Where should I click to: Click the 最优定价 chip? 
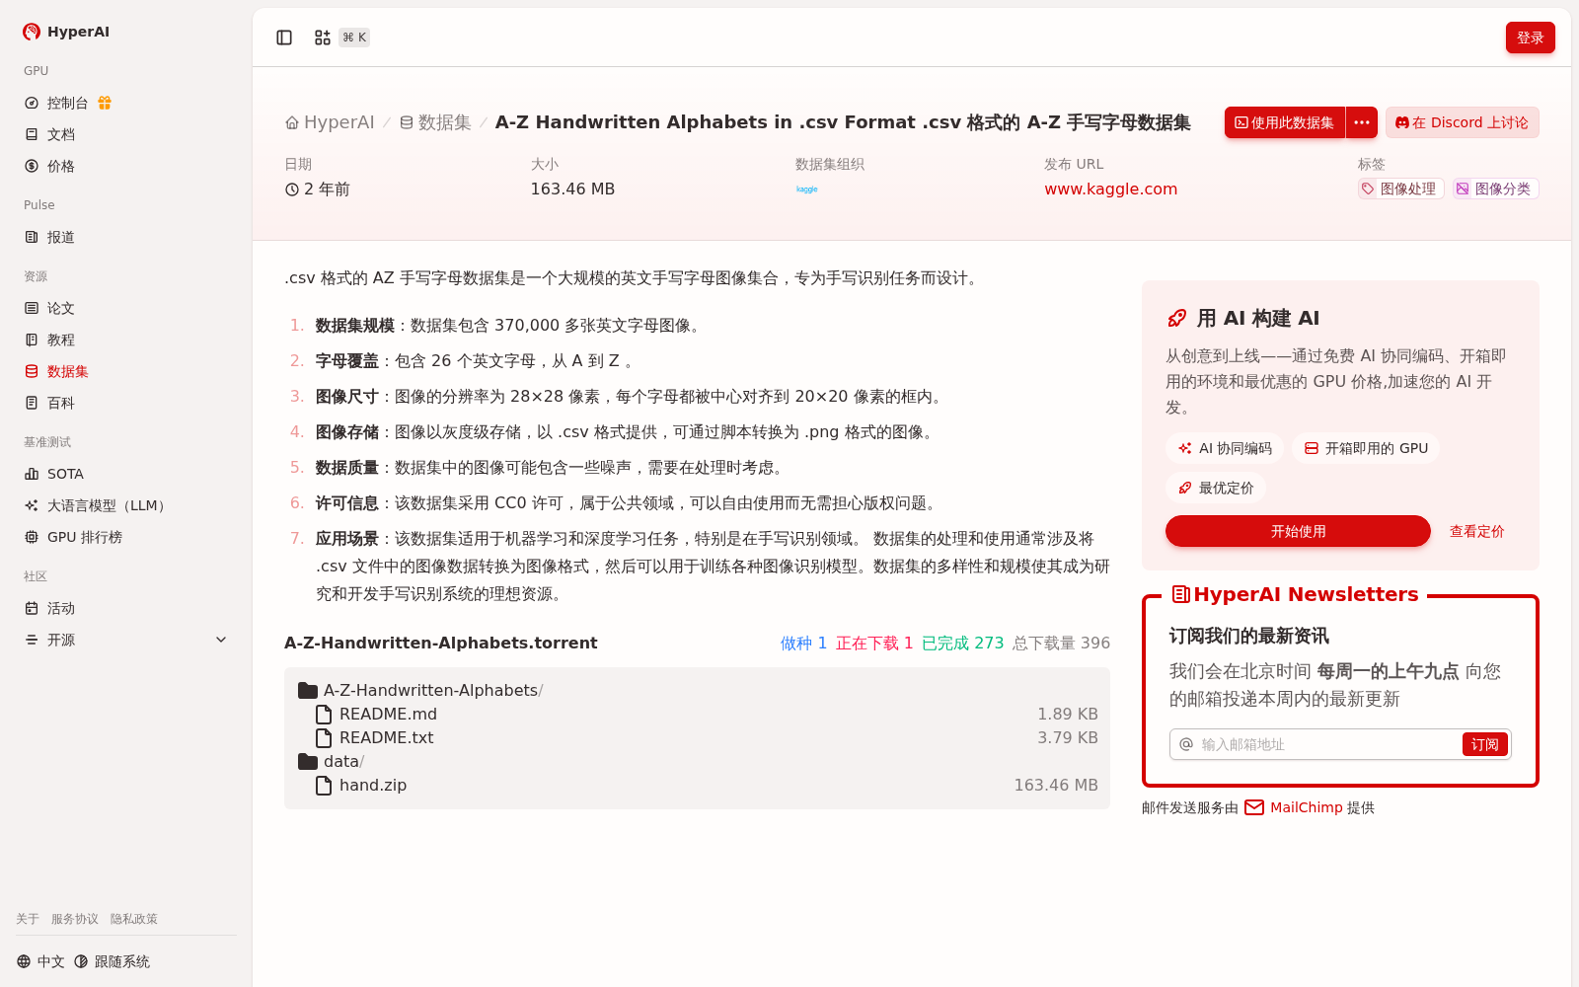1216,488
